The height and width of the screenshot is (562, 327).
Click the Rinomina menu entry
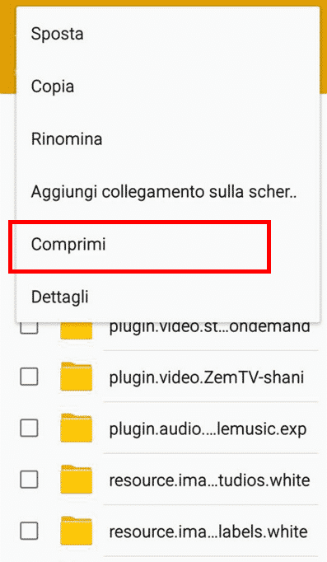[168, 138]
